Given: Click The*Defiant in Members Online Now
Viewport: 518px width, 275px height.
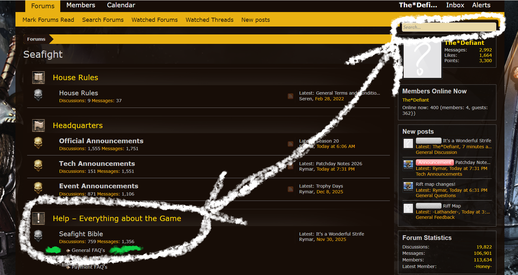Looking at the screenshot, I should (416, 100).
